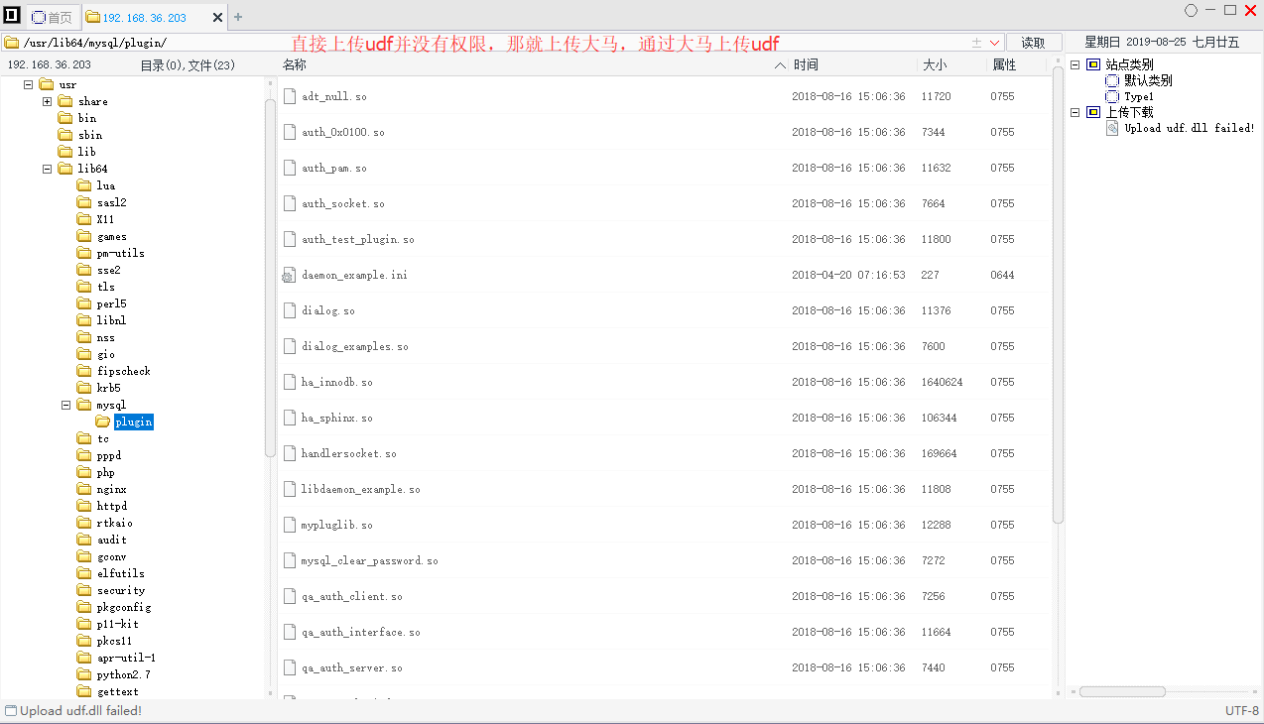
Task: Click the grayed ± button in path bar
Action: click(x=976, y=43)
